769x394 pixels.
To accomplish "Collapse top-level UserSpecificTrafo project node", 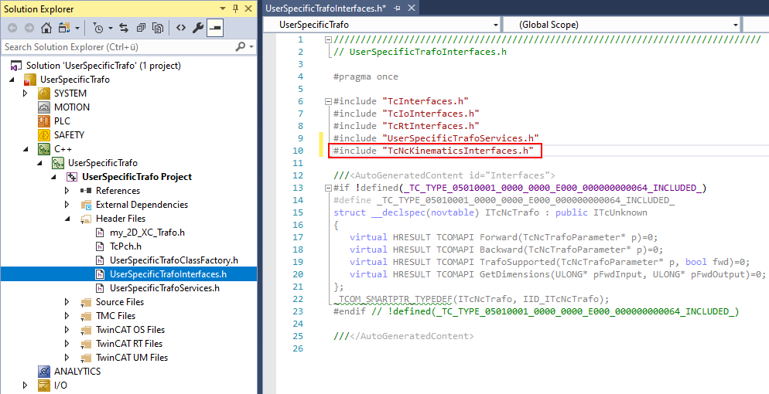I will click(x=12, y=80).
